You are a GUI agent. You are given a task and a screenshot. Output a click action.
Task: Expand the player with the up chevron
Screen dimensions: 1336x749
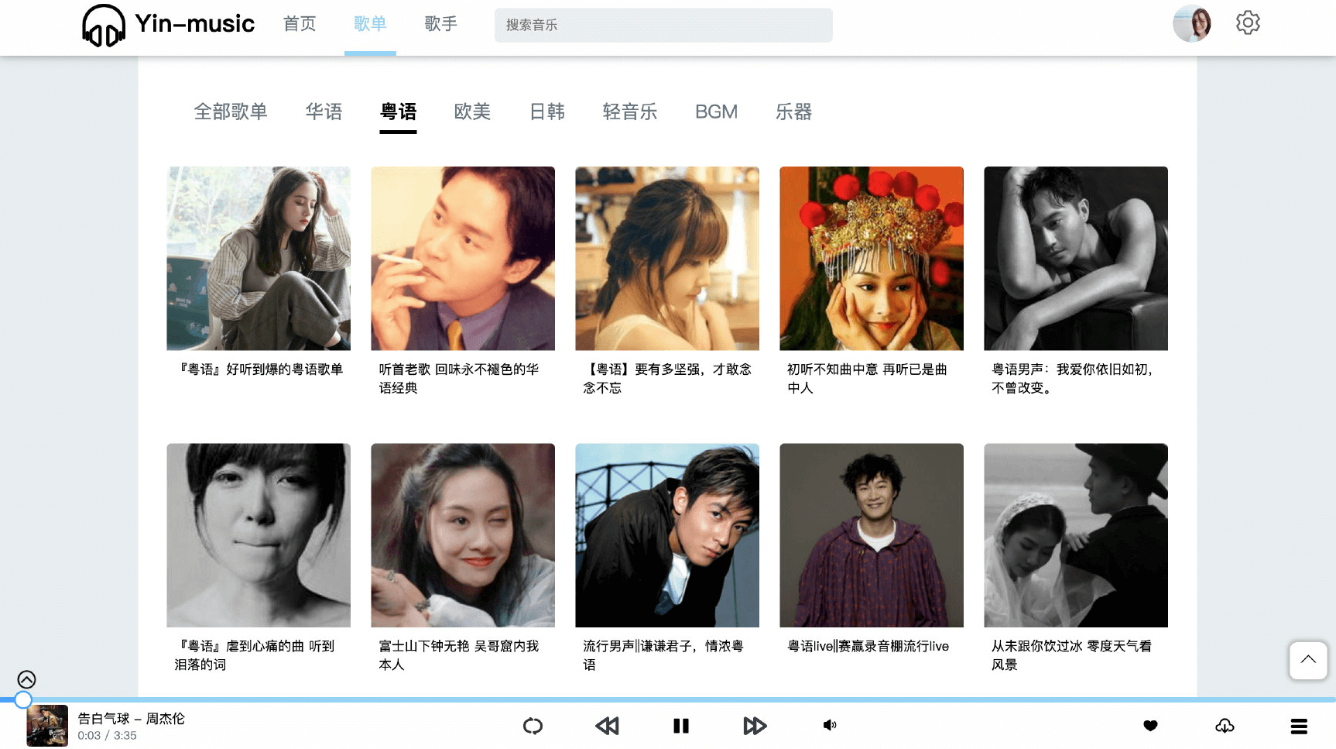point(26,679)
